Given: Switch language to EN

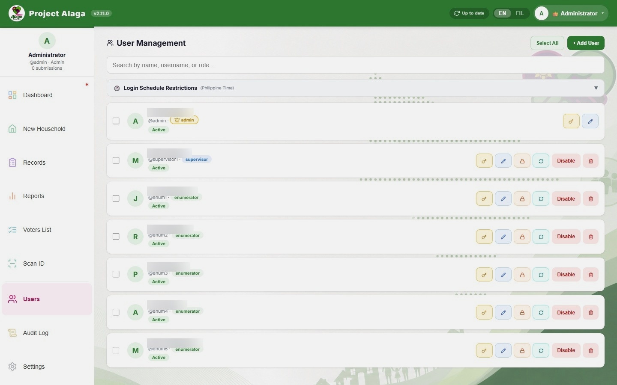Looking at the screenshot, I should 503,13.
